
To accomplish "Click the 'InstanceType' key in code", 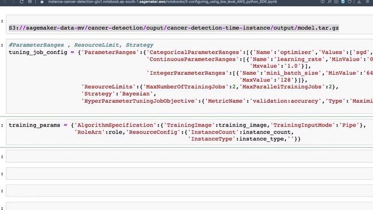I will point(211,139).
